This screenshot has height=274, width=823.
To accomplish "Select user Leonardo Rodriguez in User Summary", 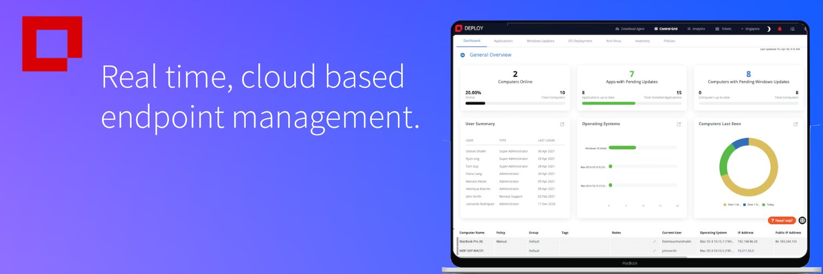I will (480, 204).
